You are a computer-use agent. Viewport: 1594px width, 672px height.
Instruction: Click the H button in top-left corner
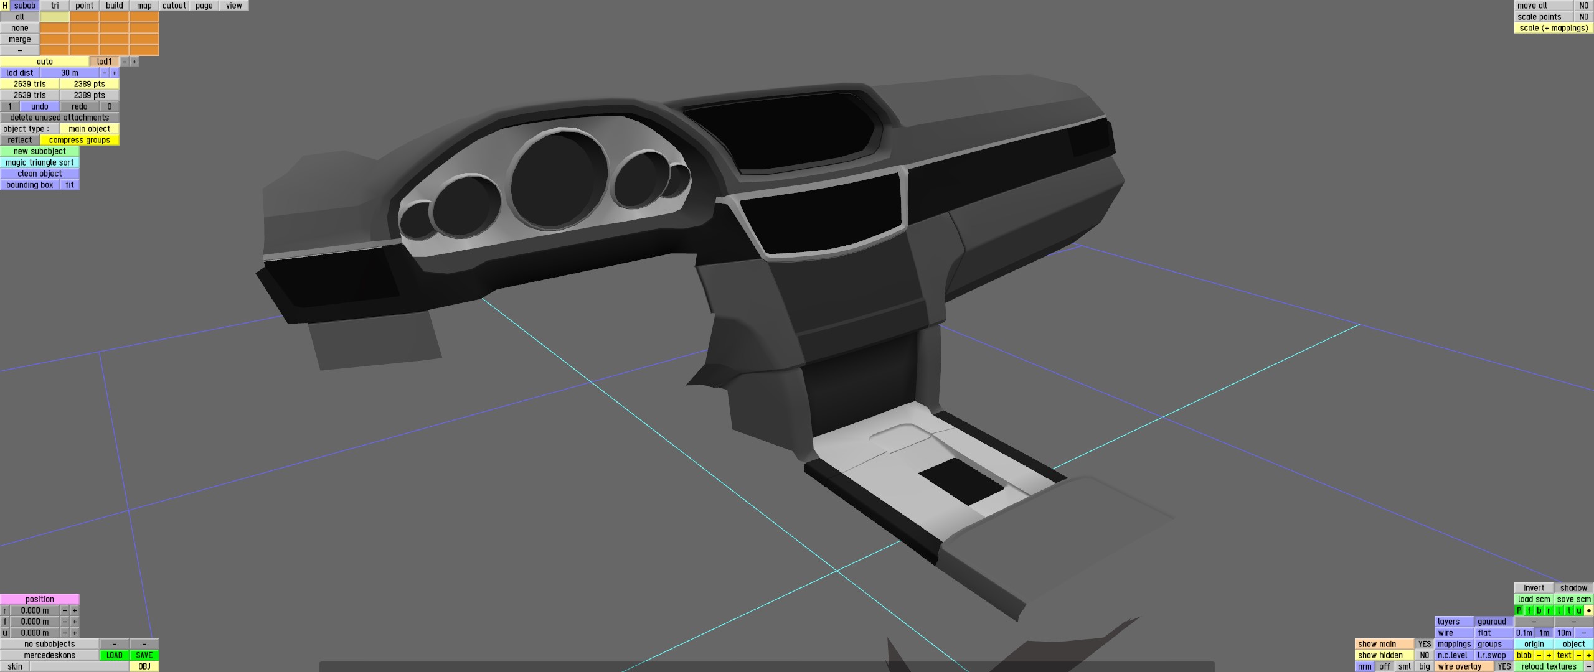(5, 6)
